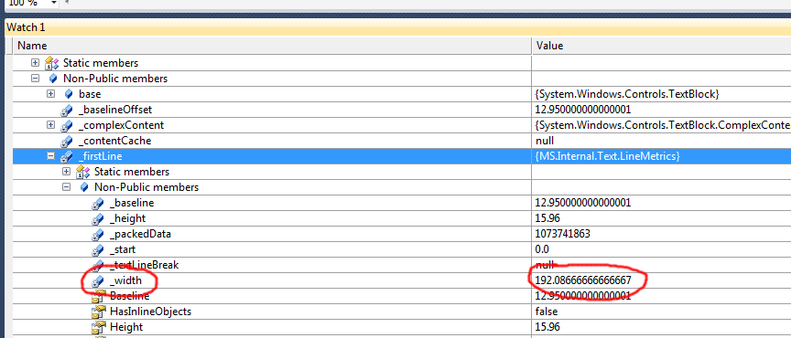791x338 pixels.
Task: Click the _height field icon
Action: click(98, 218)
